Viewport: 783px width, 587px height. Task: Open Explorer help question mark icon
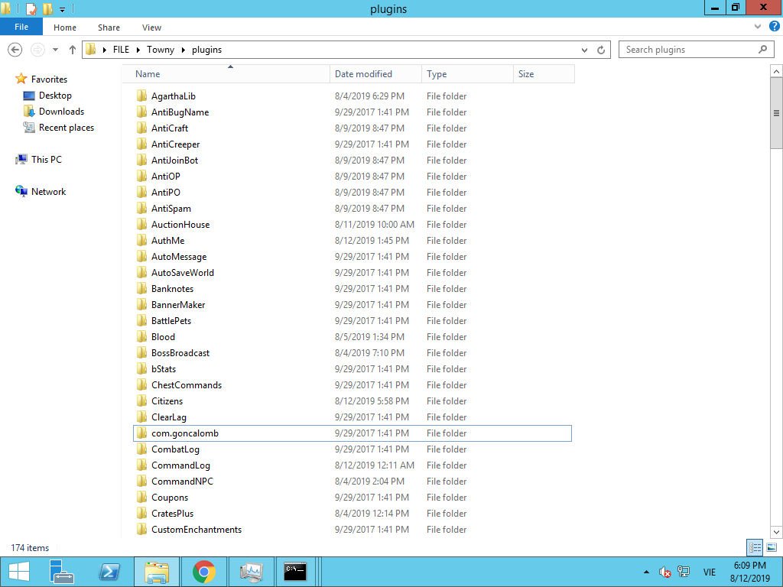(774, 27)
